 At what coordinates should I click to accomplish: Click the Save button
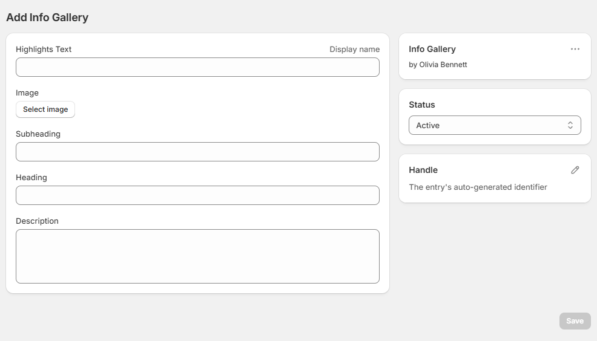point(574,321)
